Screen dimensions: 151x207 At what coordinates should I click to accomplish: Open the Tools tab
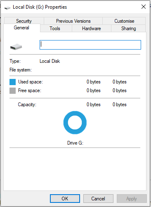pos(56,29)
